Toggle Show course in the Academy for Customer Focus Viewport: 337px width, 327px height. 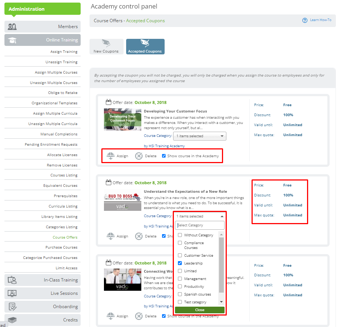(x=164, y=156)
